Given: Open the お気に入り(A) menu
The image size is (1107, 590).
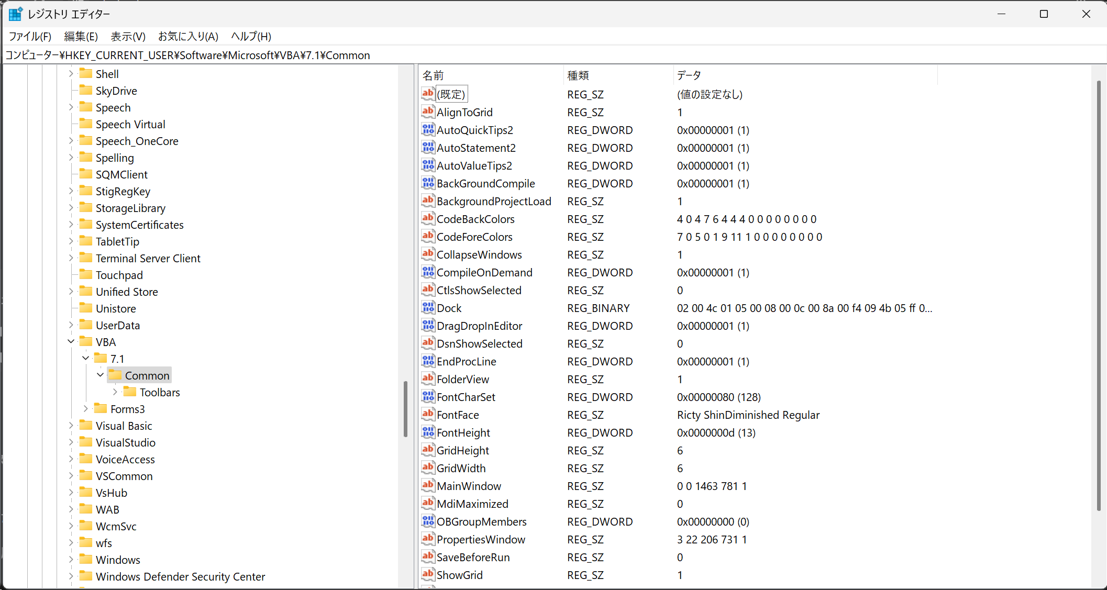Looking at the screenshot, I should coord(188,36).
